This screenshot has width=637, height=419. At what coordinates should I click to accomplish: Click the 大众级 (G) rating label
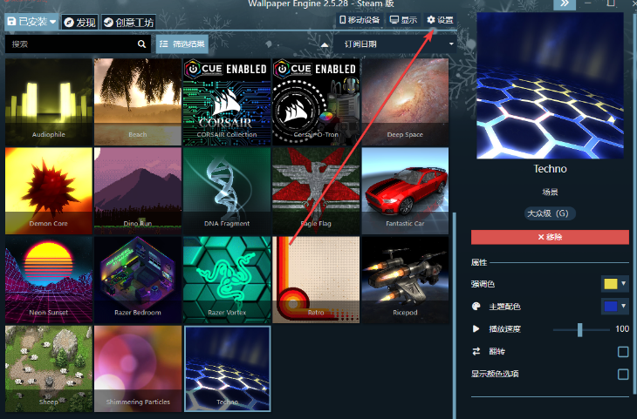pyautogui.click(x=550, y=213)
